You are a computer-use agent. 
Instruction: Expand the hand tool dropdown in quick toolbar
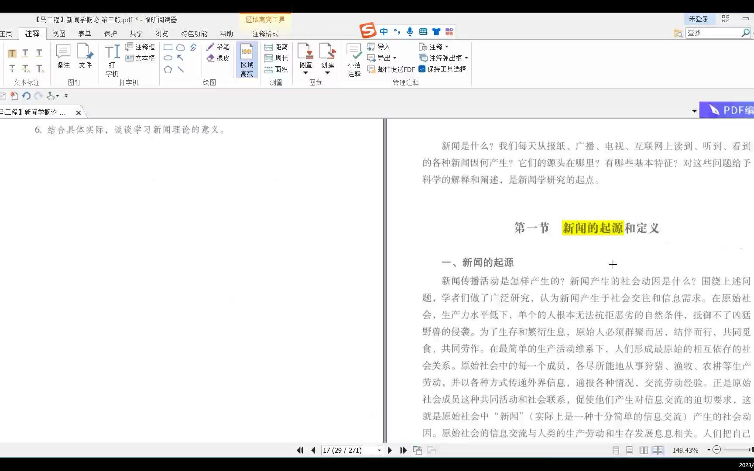point(58,96)
